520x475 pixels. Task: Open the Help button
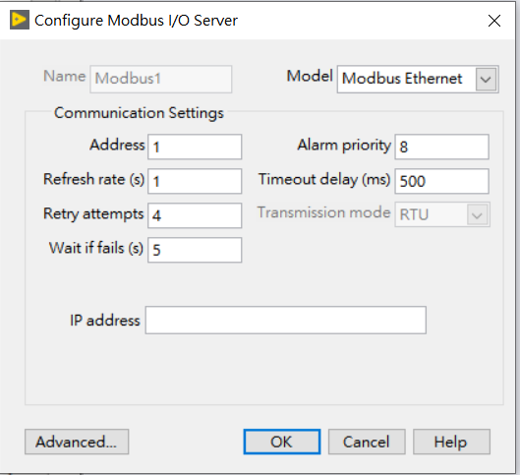click(x=451, y=442)
